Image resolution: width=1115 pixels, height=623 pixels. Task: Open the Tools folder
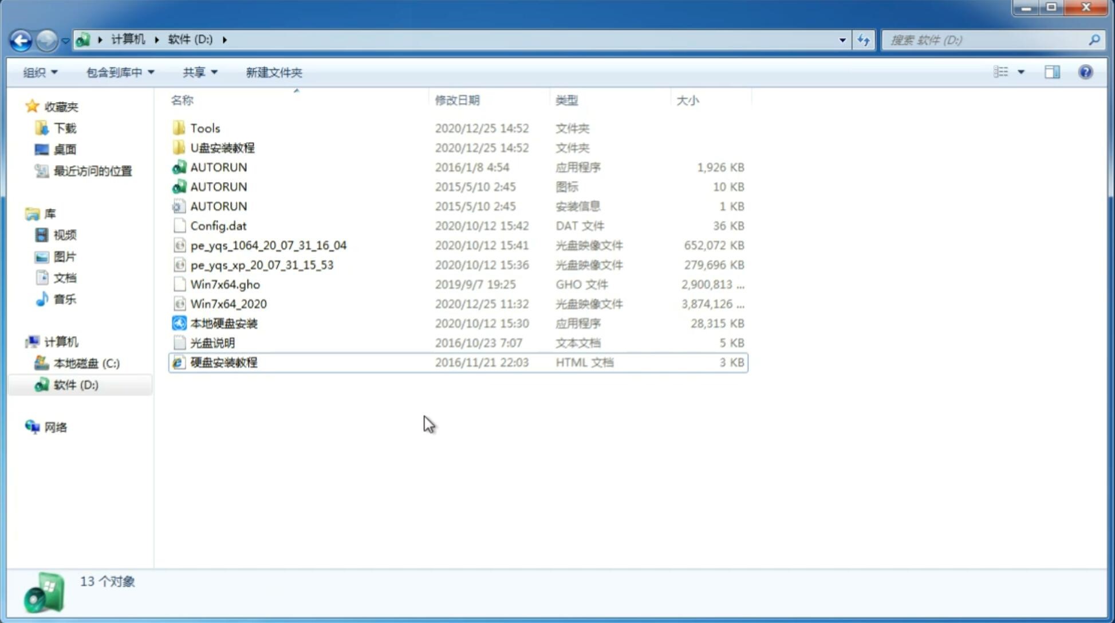(204, 128)
